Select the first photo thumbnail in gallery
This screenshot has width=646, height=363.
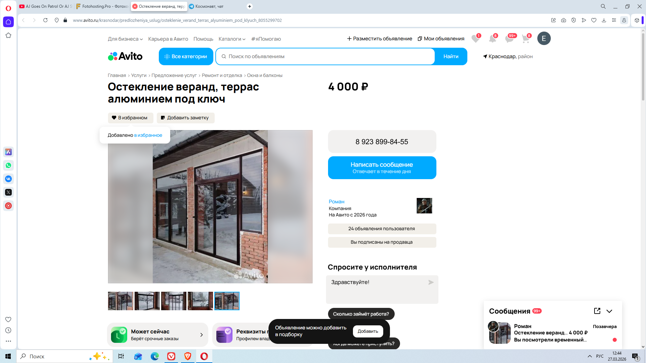(x=120, y=301)
